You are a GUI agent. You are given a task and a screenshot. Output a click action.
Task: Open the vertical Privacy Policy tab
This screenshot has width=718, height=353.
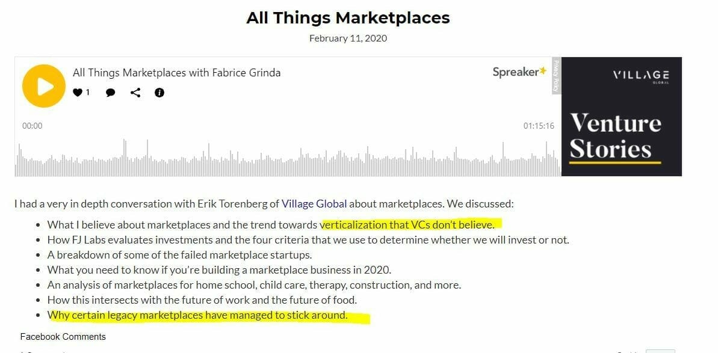point(556,76)
